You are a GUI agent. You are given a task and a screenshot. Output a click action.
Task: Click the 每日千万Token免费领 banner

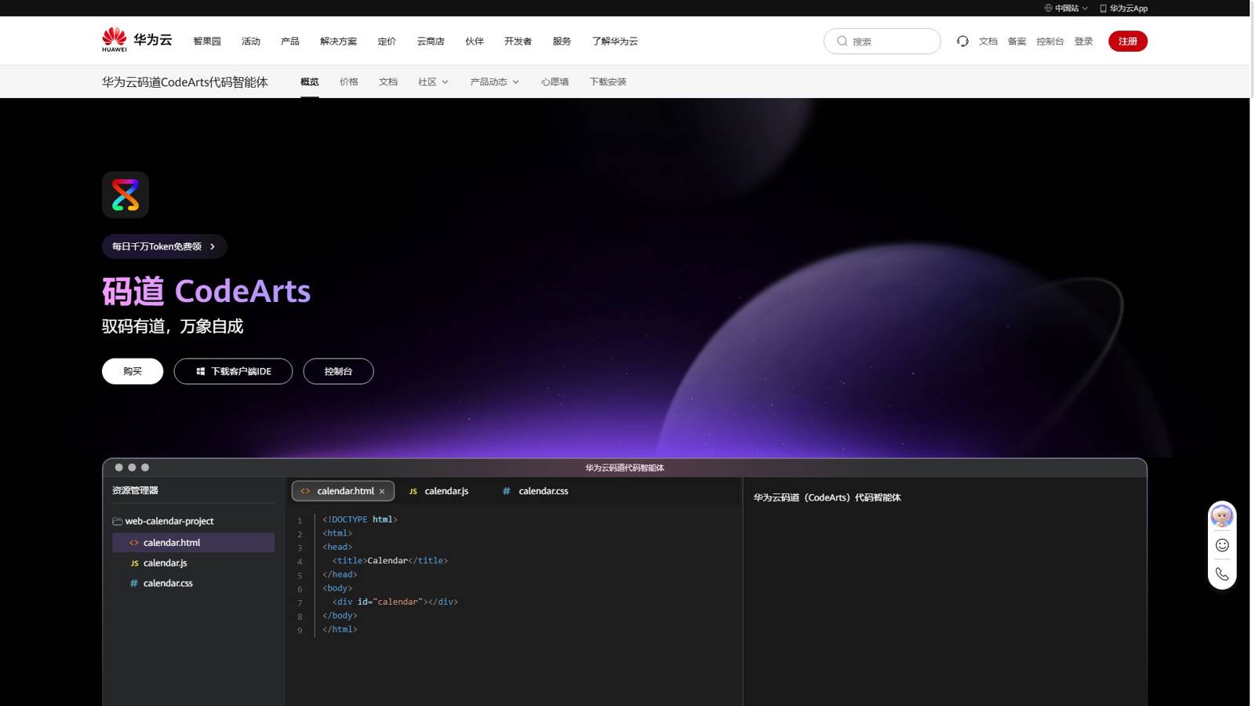coord(164,246)
